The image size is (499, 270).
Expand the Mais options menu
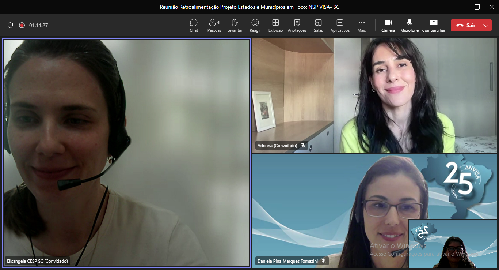[x=362, y=25]
